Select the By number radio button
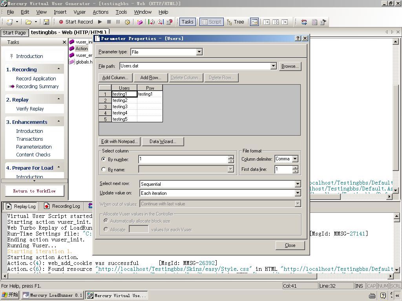 104,159
